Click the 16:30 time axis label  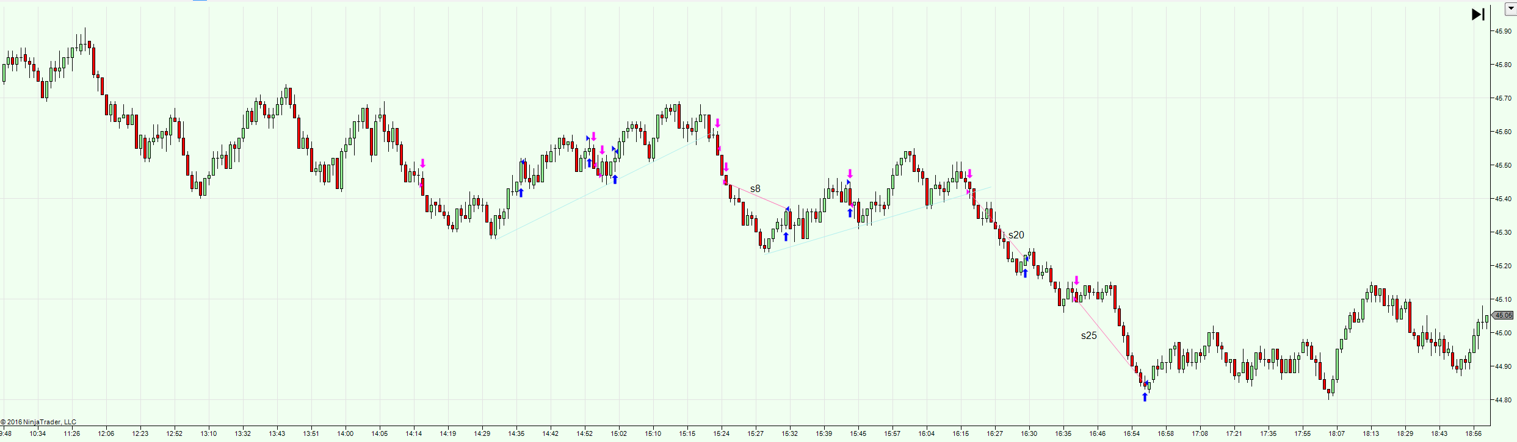click(x=1029, y=434)
